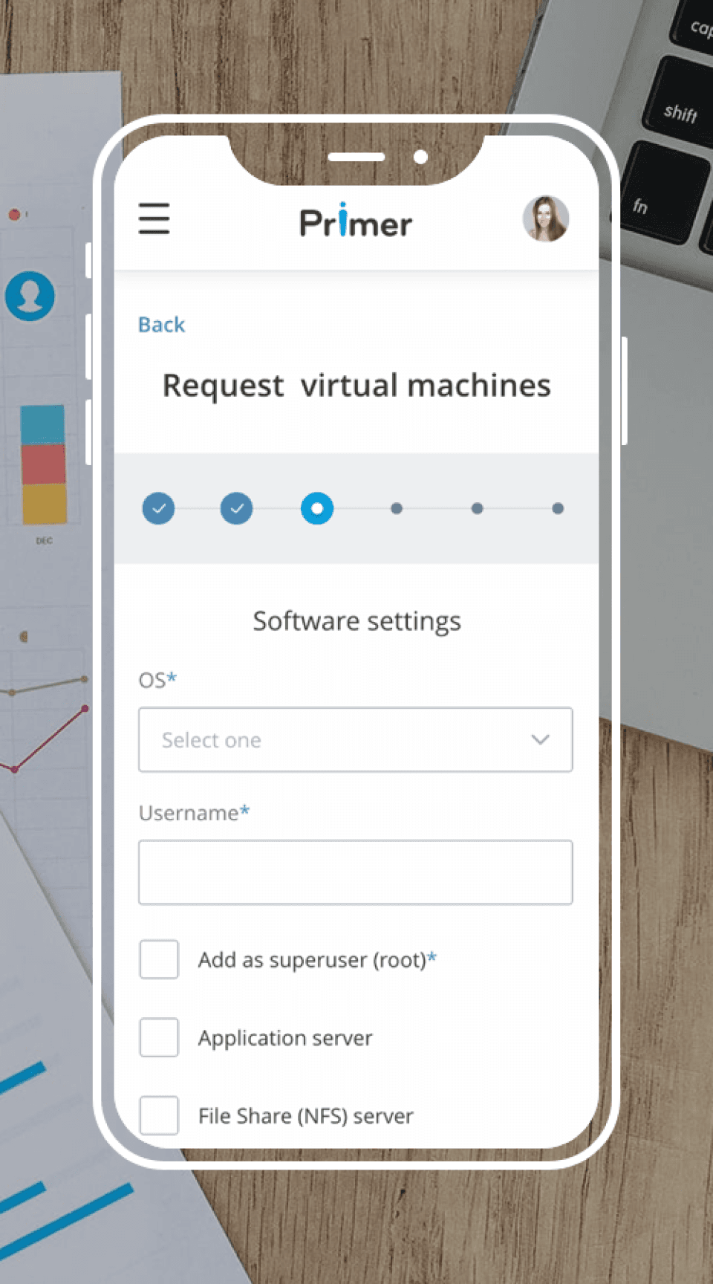
Task: Enable the Application server checkbox
Action: click(x=159, y=1037)
